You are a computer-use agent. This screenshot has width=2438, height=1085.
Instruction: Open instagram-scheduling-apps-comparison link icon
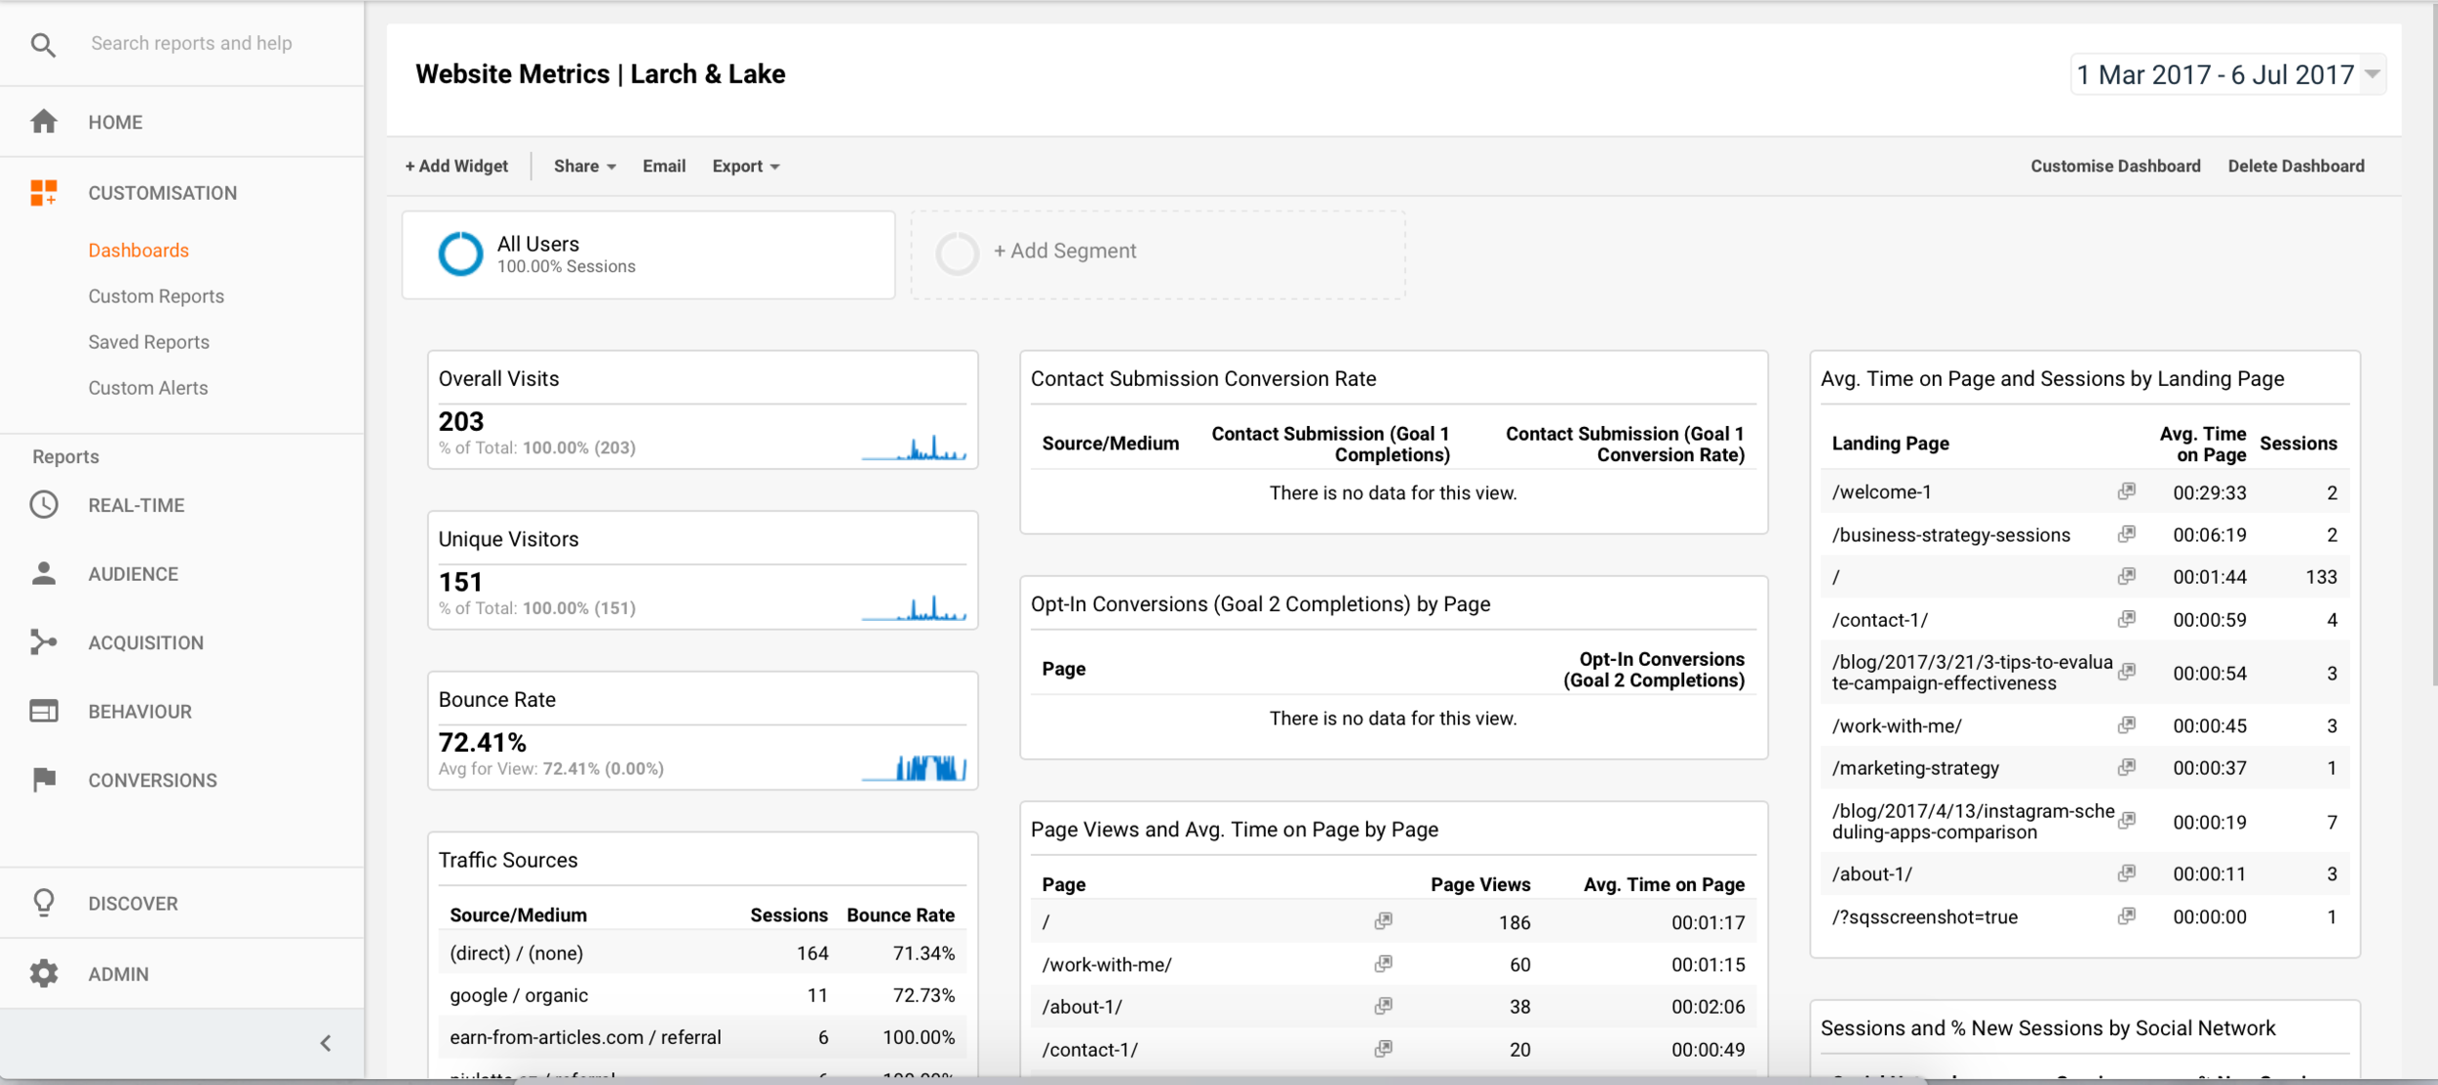[x=2127, y=820]
